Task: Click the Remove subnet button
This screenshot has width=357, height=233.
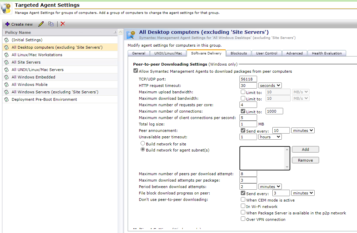Action: point(305,160)
